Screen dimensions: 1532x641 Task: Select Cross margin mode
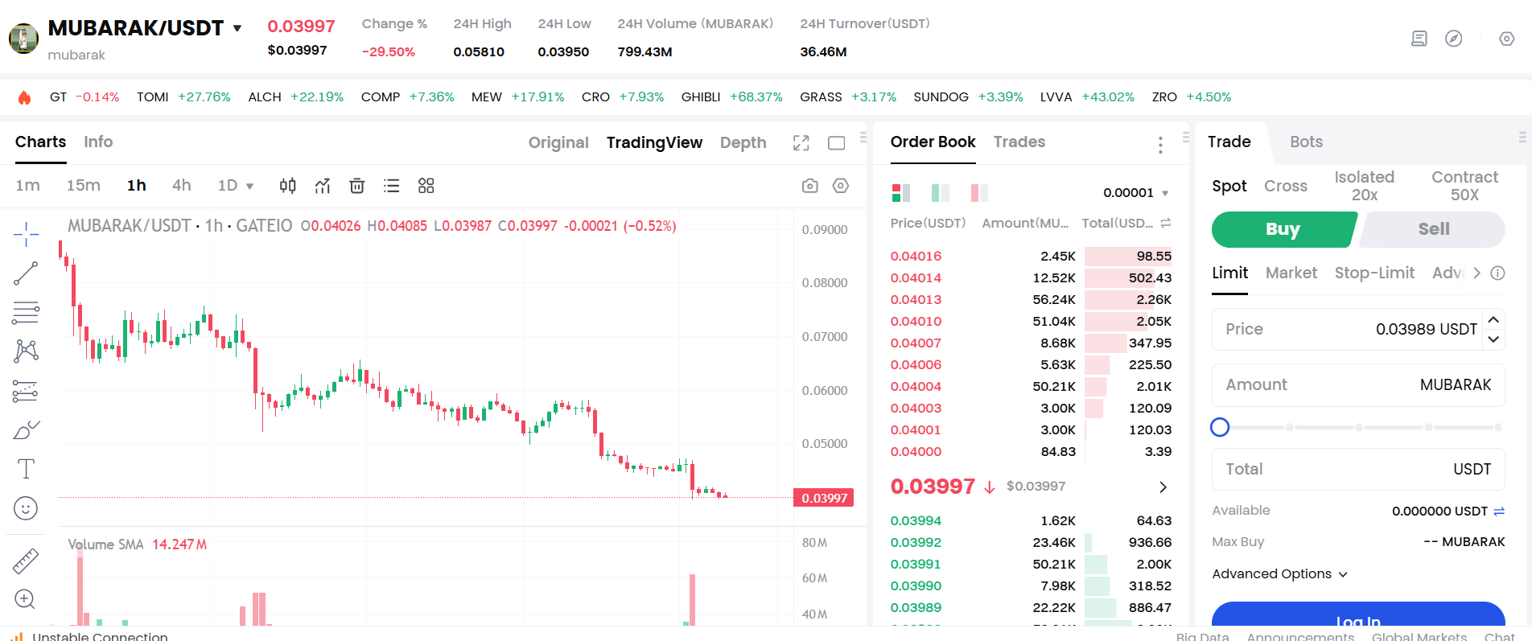click(x=1285, y=186)
